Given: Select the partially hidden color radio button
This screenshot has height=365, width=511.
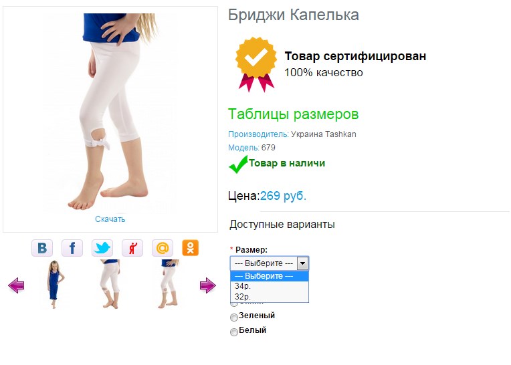Looking at the screenshot, I should [x=233, y=304].
